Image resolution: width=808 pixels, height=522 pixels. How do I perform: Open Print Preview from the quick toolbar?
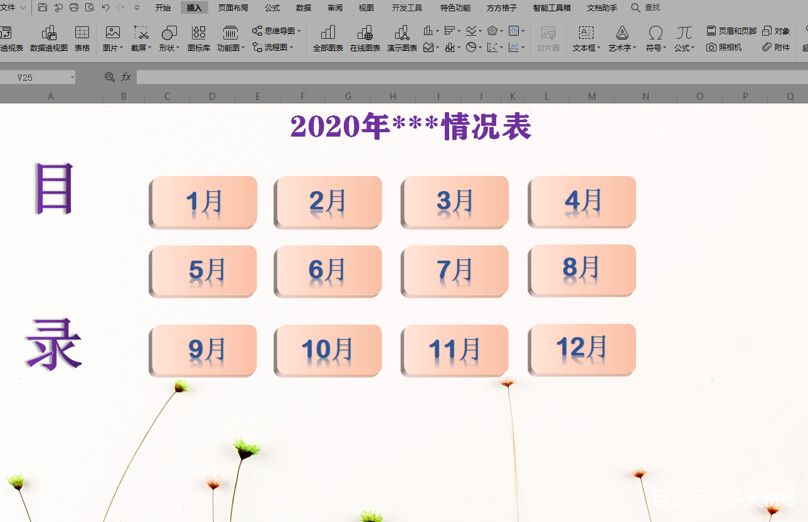(x=90, y=8)
